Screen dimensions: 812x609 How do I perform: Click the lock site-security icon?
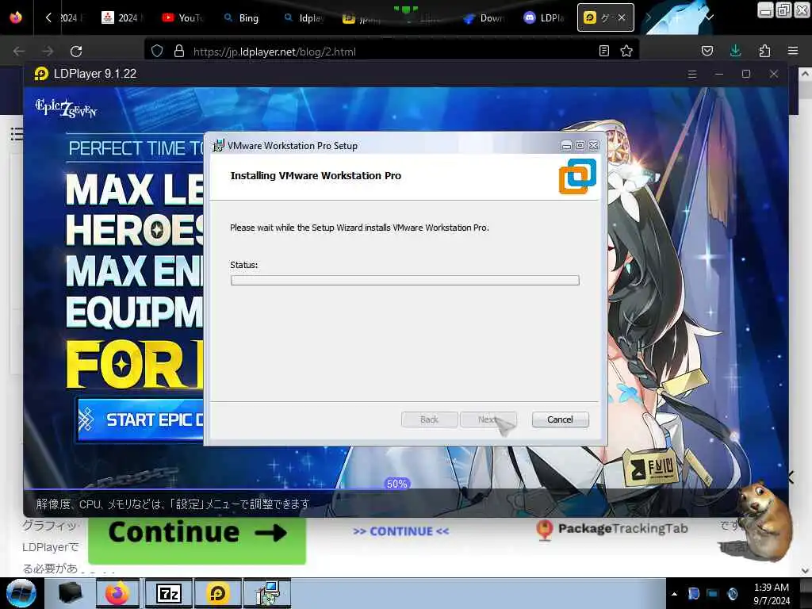178,51
